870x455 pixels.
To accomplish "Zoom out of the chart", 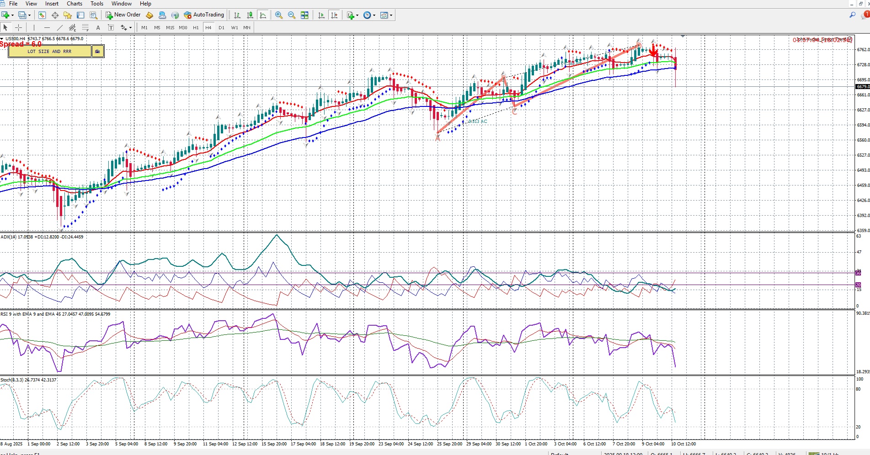I will pyautogui.click(x=291, y=15).
